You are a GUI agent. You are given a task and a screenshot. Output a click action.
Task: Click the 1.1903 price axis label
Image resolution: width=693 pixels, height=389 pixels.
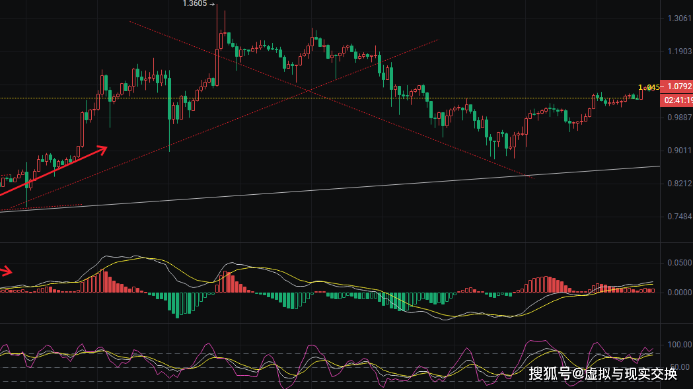pyautogui.click(x=679, y=52)
